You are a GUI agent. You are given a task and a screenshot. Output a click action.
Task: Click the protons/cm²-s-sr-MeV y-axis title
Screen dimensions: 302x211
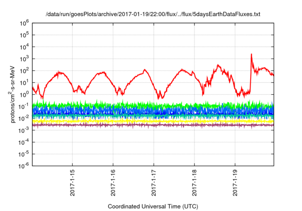tap(12, 94)
